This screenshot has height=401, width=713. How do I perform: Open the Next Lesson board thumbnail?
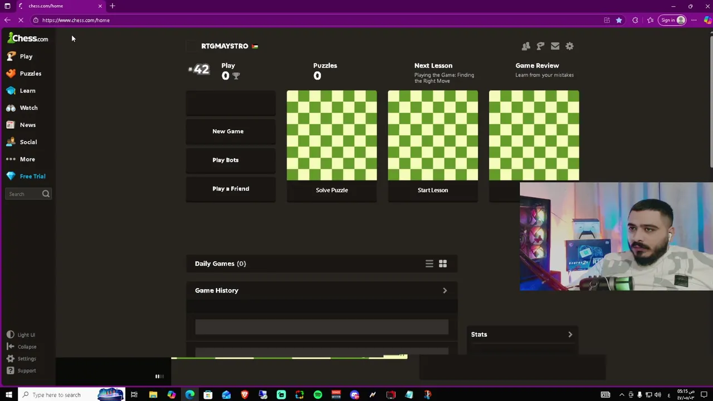433,135
